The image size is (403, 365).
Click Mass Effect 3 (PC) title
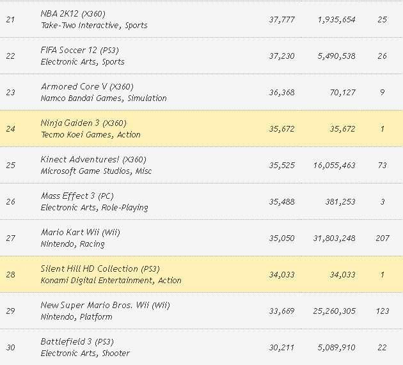point(77,196)
